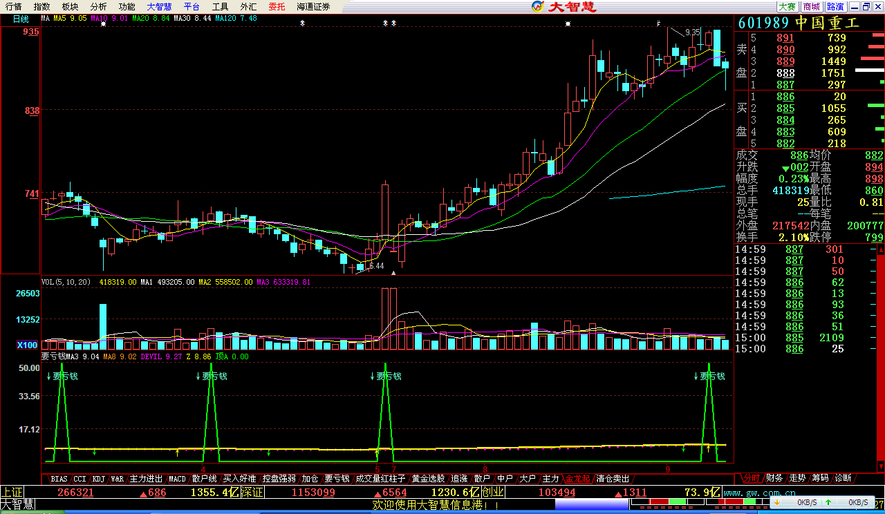
Task: Click the 6.44 low price label on chart
Action: click(376, 266)
